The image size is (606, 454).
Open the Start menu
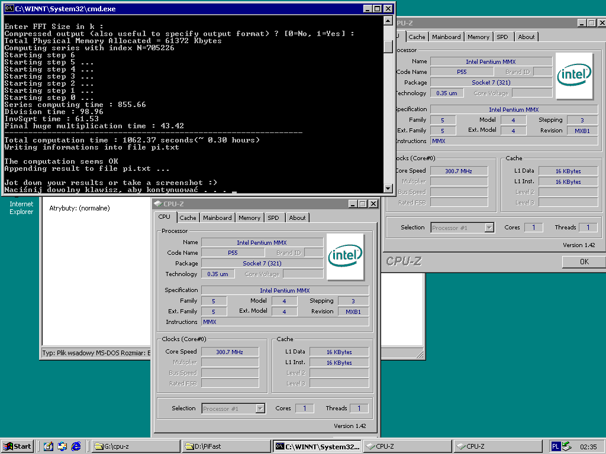click(18, 446)
